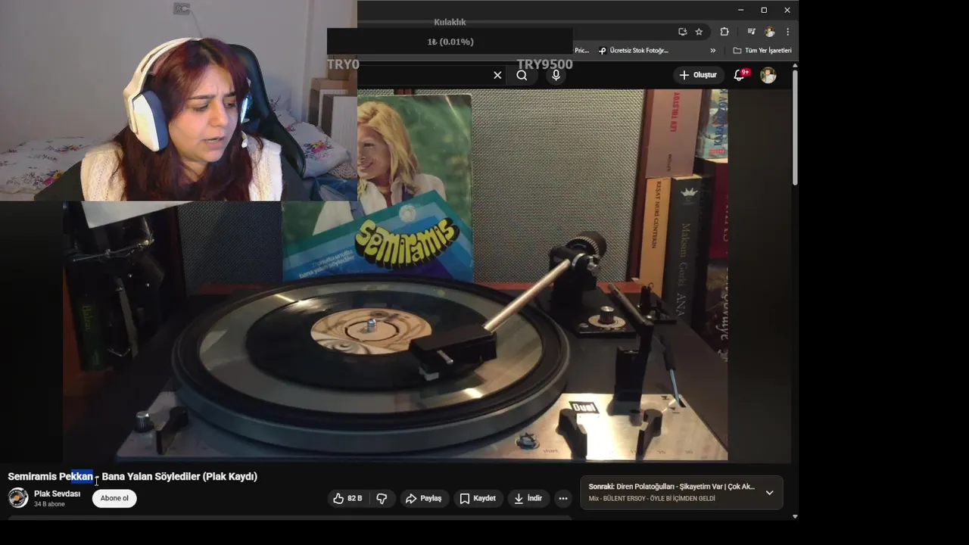Open the media controls icon in Chrome toolbar
The image size is (969, 545).
point(751,32)
